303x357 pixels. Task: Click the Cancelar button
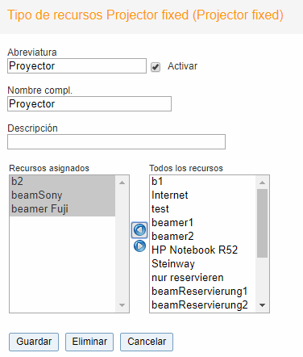[147, 342]
